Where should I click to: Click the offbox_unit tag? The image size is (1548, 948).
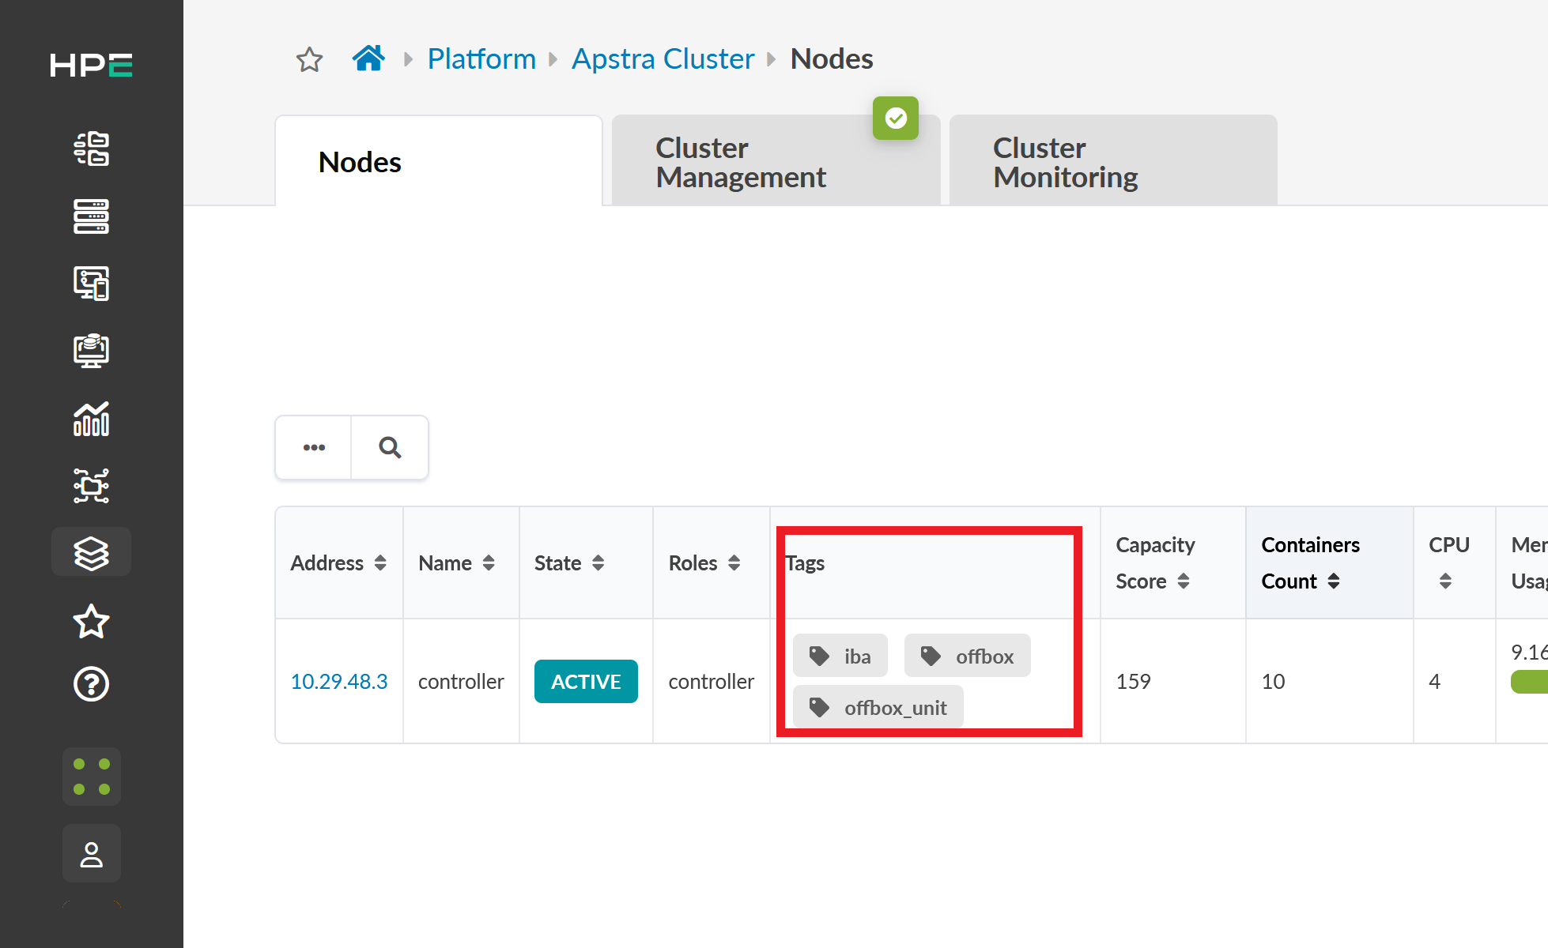(x=878, y=707)
